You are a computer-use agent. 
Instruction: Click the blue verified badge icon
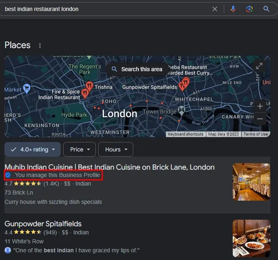click(8, 175)
